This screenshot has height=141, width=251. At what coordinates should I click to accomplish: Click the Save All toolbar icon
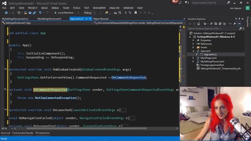34,13
